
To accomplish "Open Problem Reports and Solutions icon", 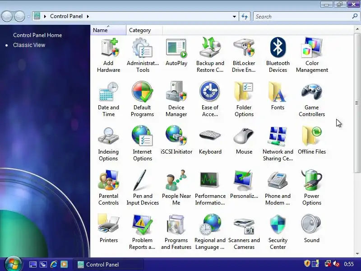I will (142, 232).
